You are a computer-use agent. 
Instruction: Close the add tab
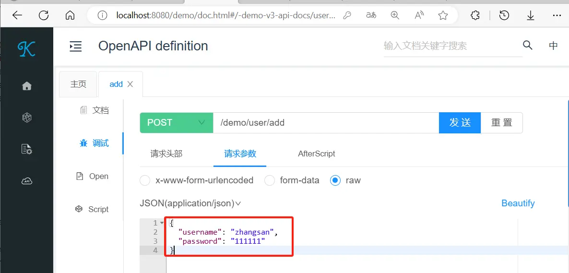[x=130, y=84]
